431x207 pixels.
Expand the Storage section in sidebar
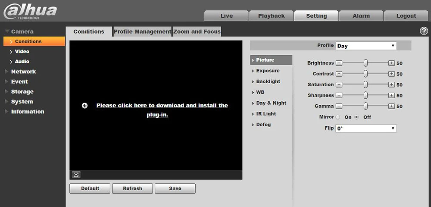[19, 91]
